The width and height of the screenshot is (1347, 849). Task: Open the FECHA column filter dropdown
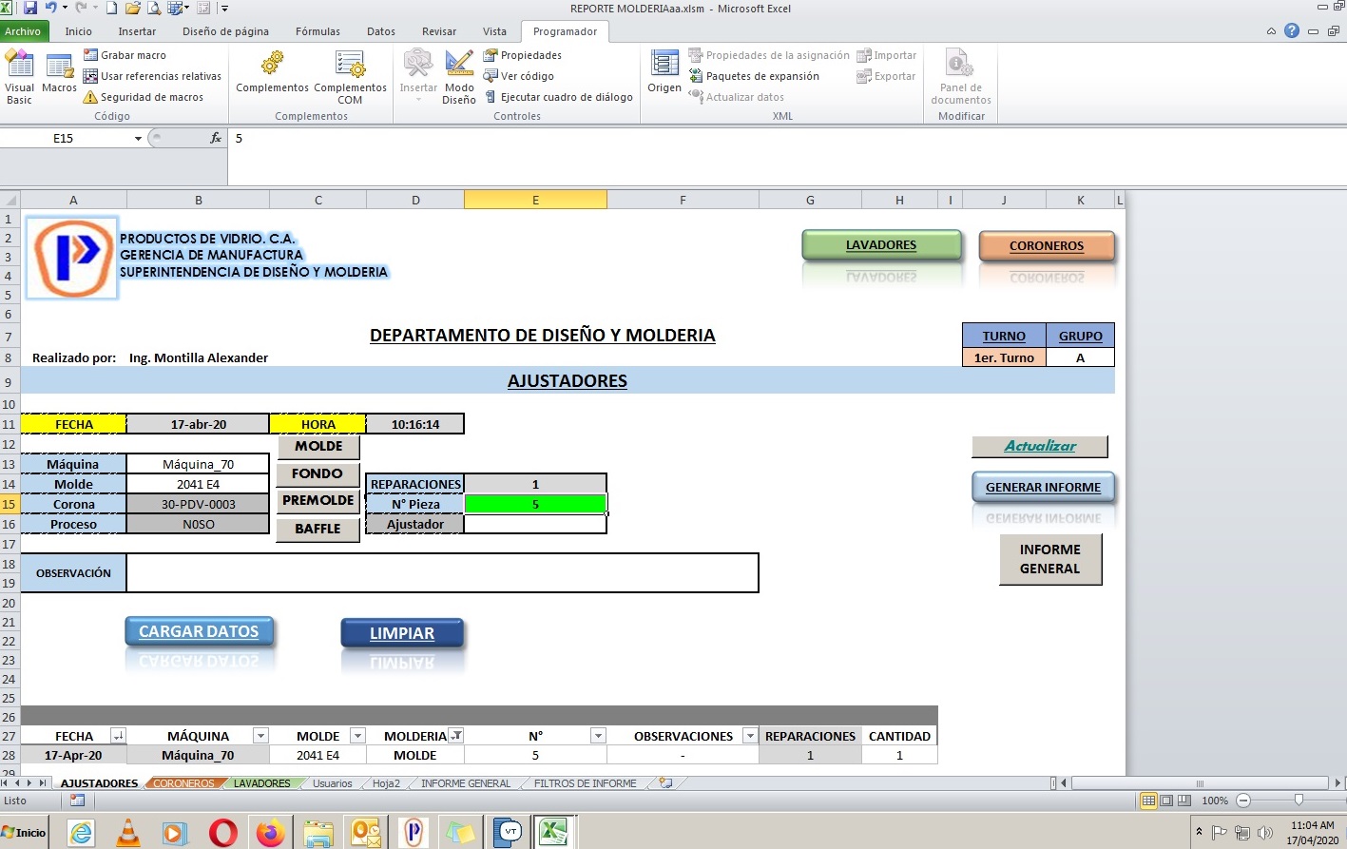[x=118, y=736]
